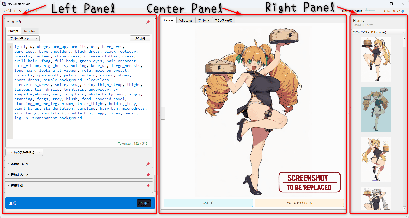Click the Anlas : 9327 balance text

click(x=392, y=11)
